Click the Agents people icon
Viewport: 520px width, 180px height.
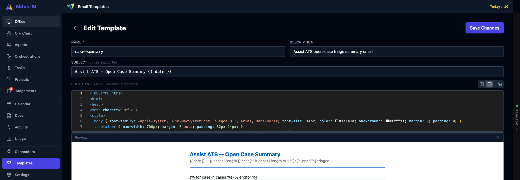point(9,45)
